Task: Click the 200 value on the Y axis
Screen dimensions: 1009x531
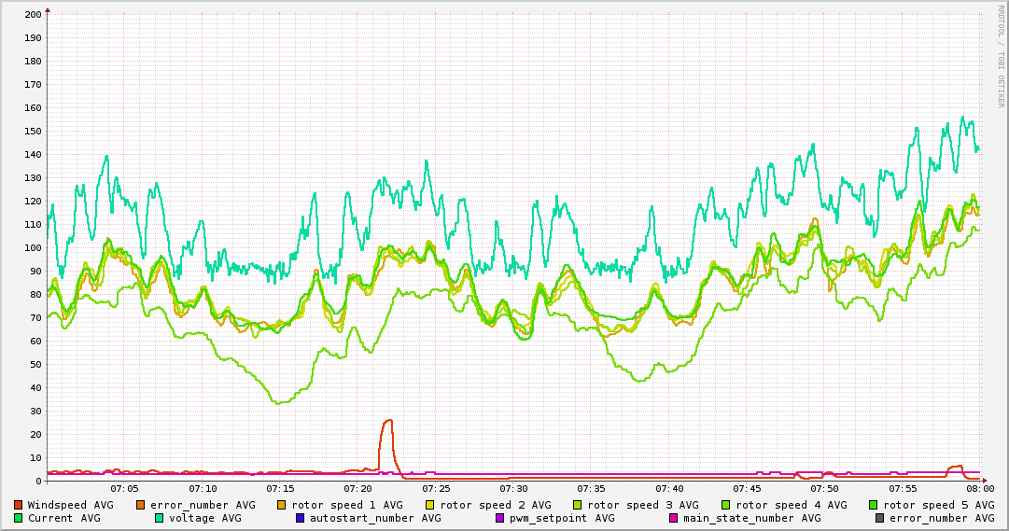Action: coord(32,14)
